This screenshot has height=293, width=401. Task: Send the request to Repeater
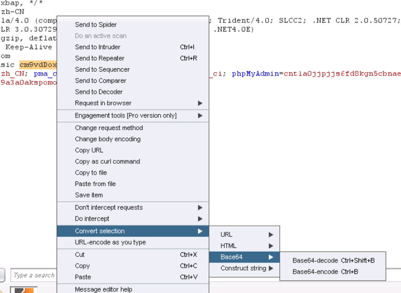pyautogui.click(x=100, y=58)
